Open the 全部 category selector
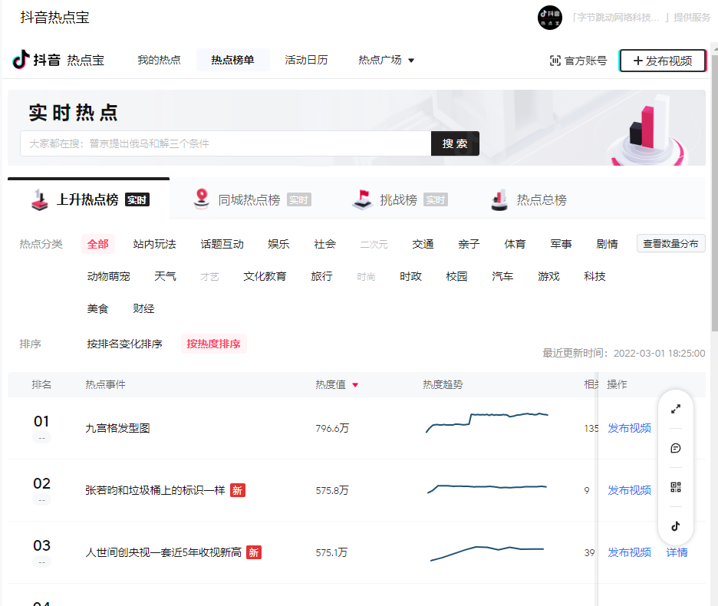The width and height of the screenshot is (718, 606). click(97, 243)
